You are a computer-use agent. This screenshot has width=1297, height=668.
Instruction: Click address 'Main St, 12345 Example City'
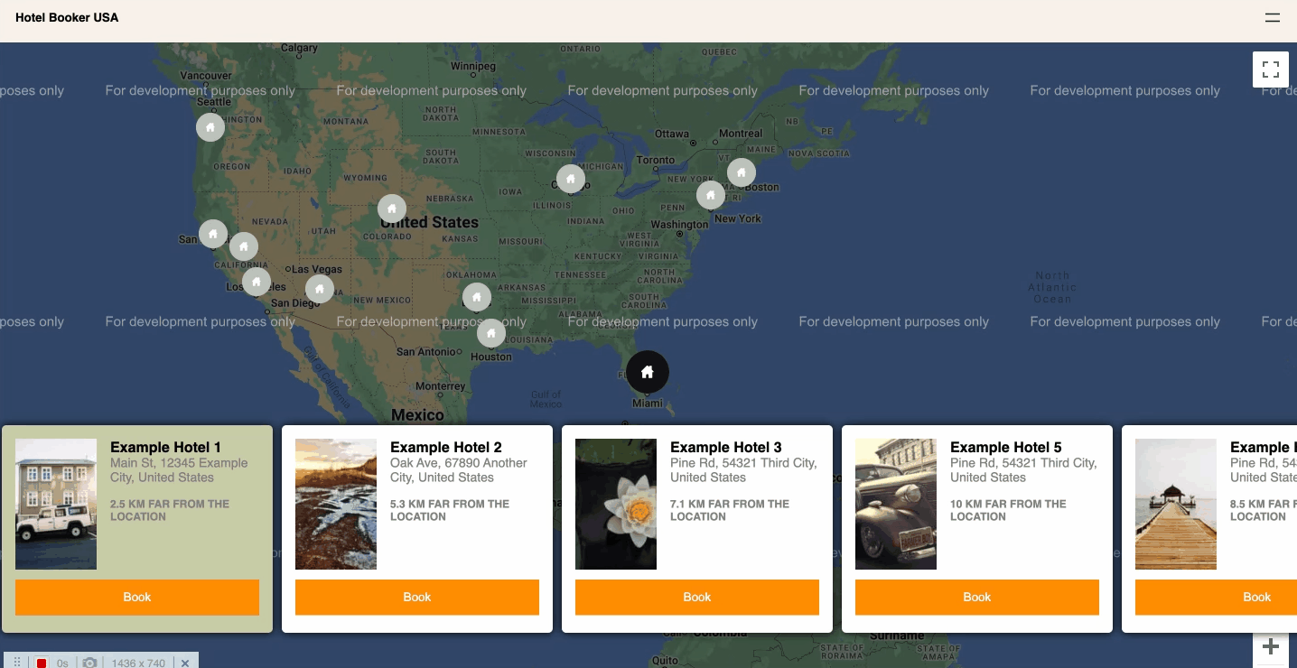point(179,470)
